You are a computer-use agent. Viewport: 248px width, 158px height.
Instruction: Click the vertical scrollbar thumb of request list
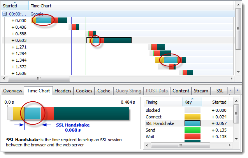238,29
